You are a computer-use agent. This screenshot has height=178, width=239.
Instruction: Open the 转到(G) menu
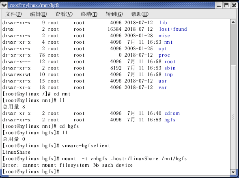pyautogui.click(x=114, y=14)
